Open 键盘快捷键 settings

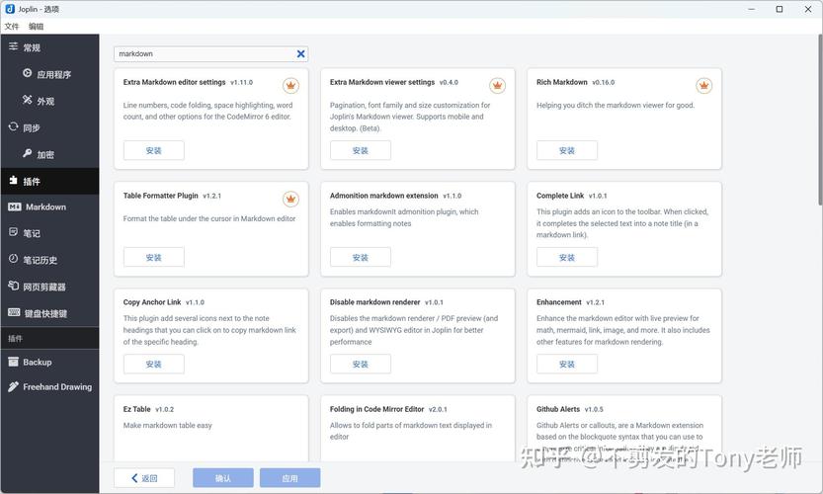tap(49, 313)
